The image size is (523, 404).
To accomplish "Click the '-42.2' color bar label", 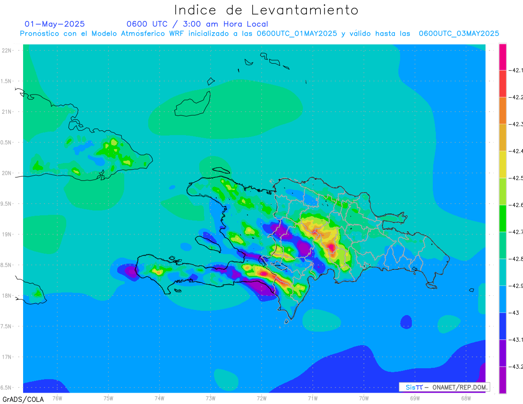I will (516, 97).
